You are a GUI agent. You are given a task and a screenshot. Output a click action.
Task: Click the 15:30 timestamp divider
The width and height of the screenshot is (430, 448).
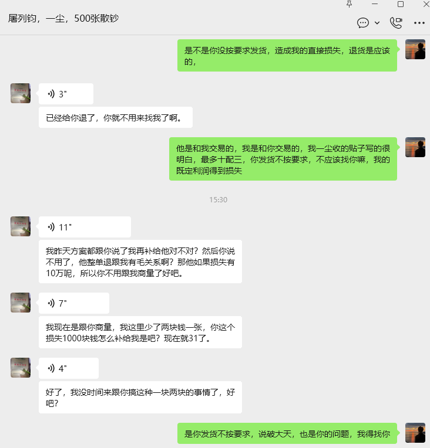click(x=218, y=199)
